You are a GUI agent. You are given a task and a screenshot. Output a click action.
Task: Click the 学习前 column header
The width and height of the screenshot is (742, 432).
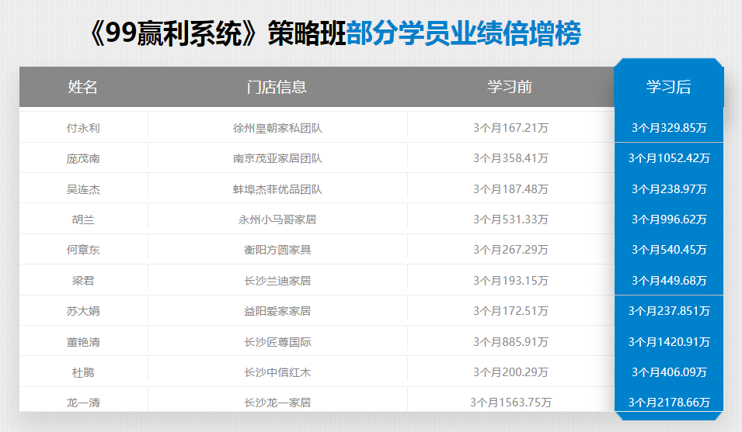pyautogui.click(x=510, y=87)
